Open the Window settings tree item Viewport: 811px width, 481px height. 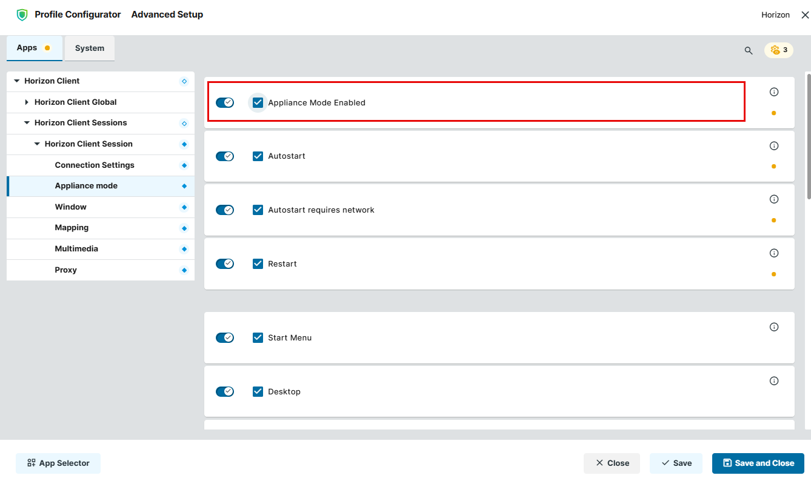[101, 207]
